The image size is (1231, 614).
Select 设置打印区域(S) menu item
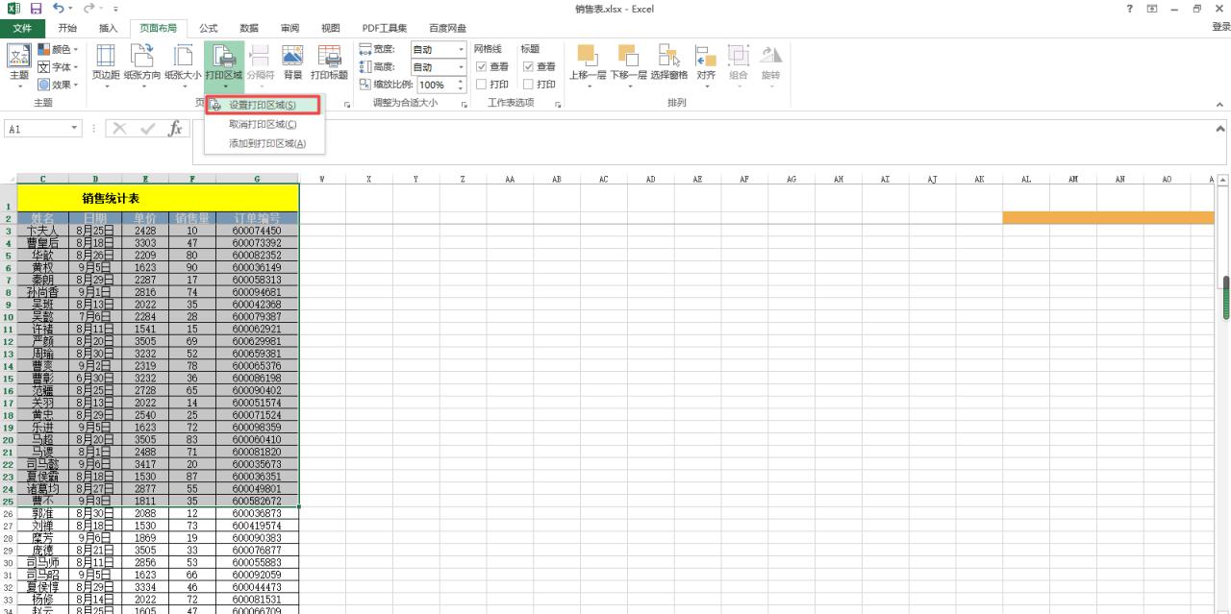pos(264,105)
